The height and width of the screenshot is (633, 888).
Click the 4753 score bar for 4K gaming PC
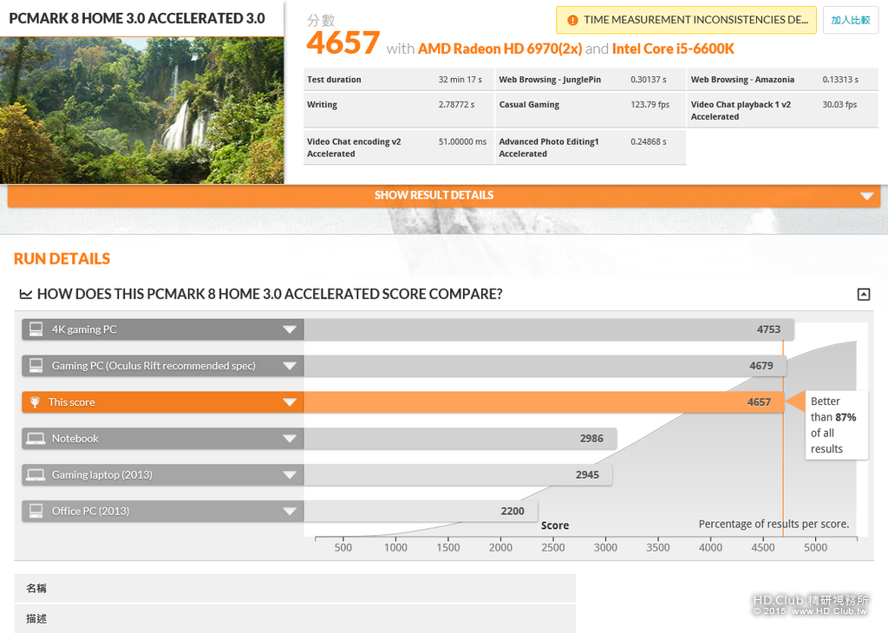point(548,330)
